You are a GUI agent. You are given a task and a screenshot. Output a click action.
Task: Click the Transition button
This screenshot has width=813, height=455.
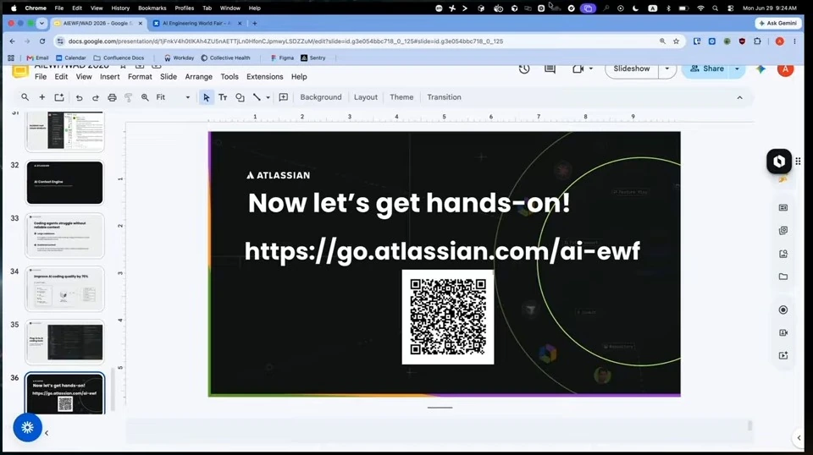445,97
